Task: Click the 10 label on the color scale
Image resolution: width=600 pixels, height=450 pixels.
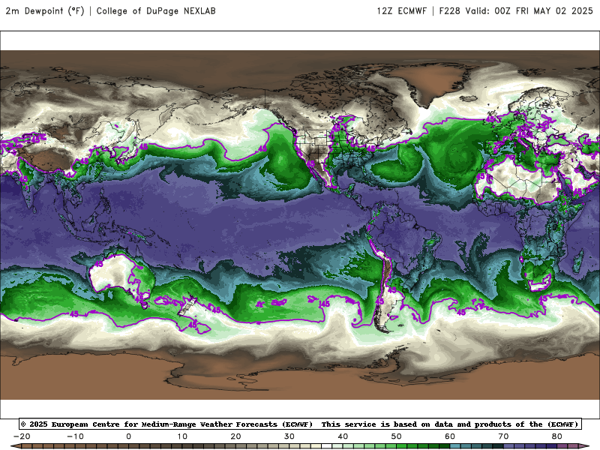Action: tap(182, 436)
